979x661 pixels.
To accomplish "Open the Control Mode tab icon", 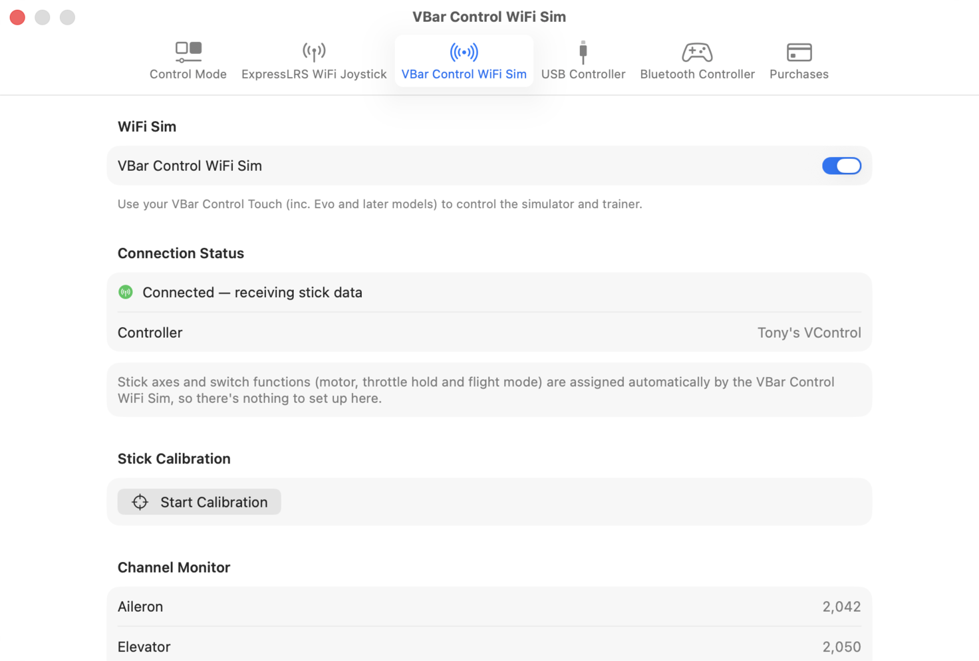I will click(x=188, y=52).
